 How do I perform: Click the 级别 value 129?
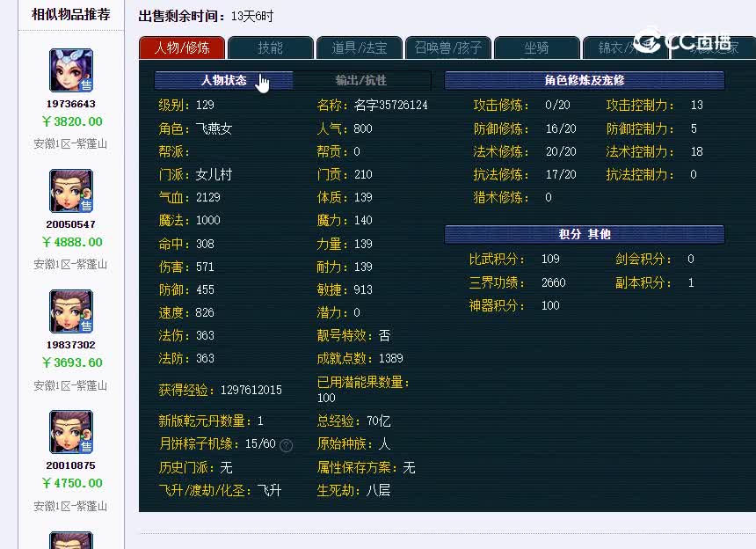(206, 106)
